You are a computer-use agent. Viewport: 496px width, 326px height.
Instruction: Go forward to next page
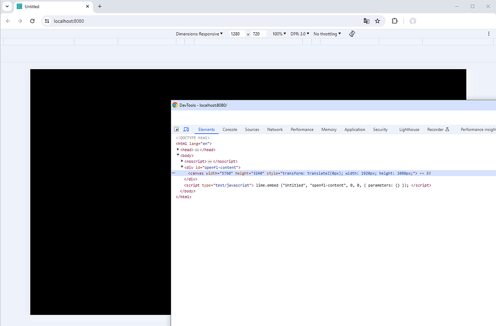click(20, 21)
